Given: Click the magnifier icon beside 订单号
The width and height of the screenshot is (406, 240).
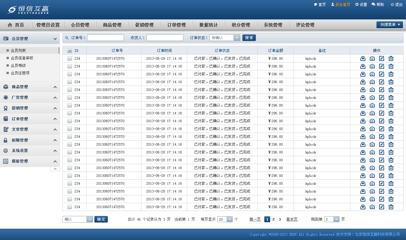Looking at the screenshot, I should click(67, 38).
